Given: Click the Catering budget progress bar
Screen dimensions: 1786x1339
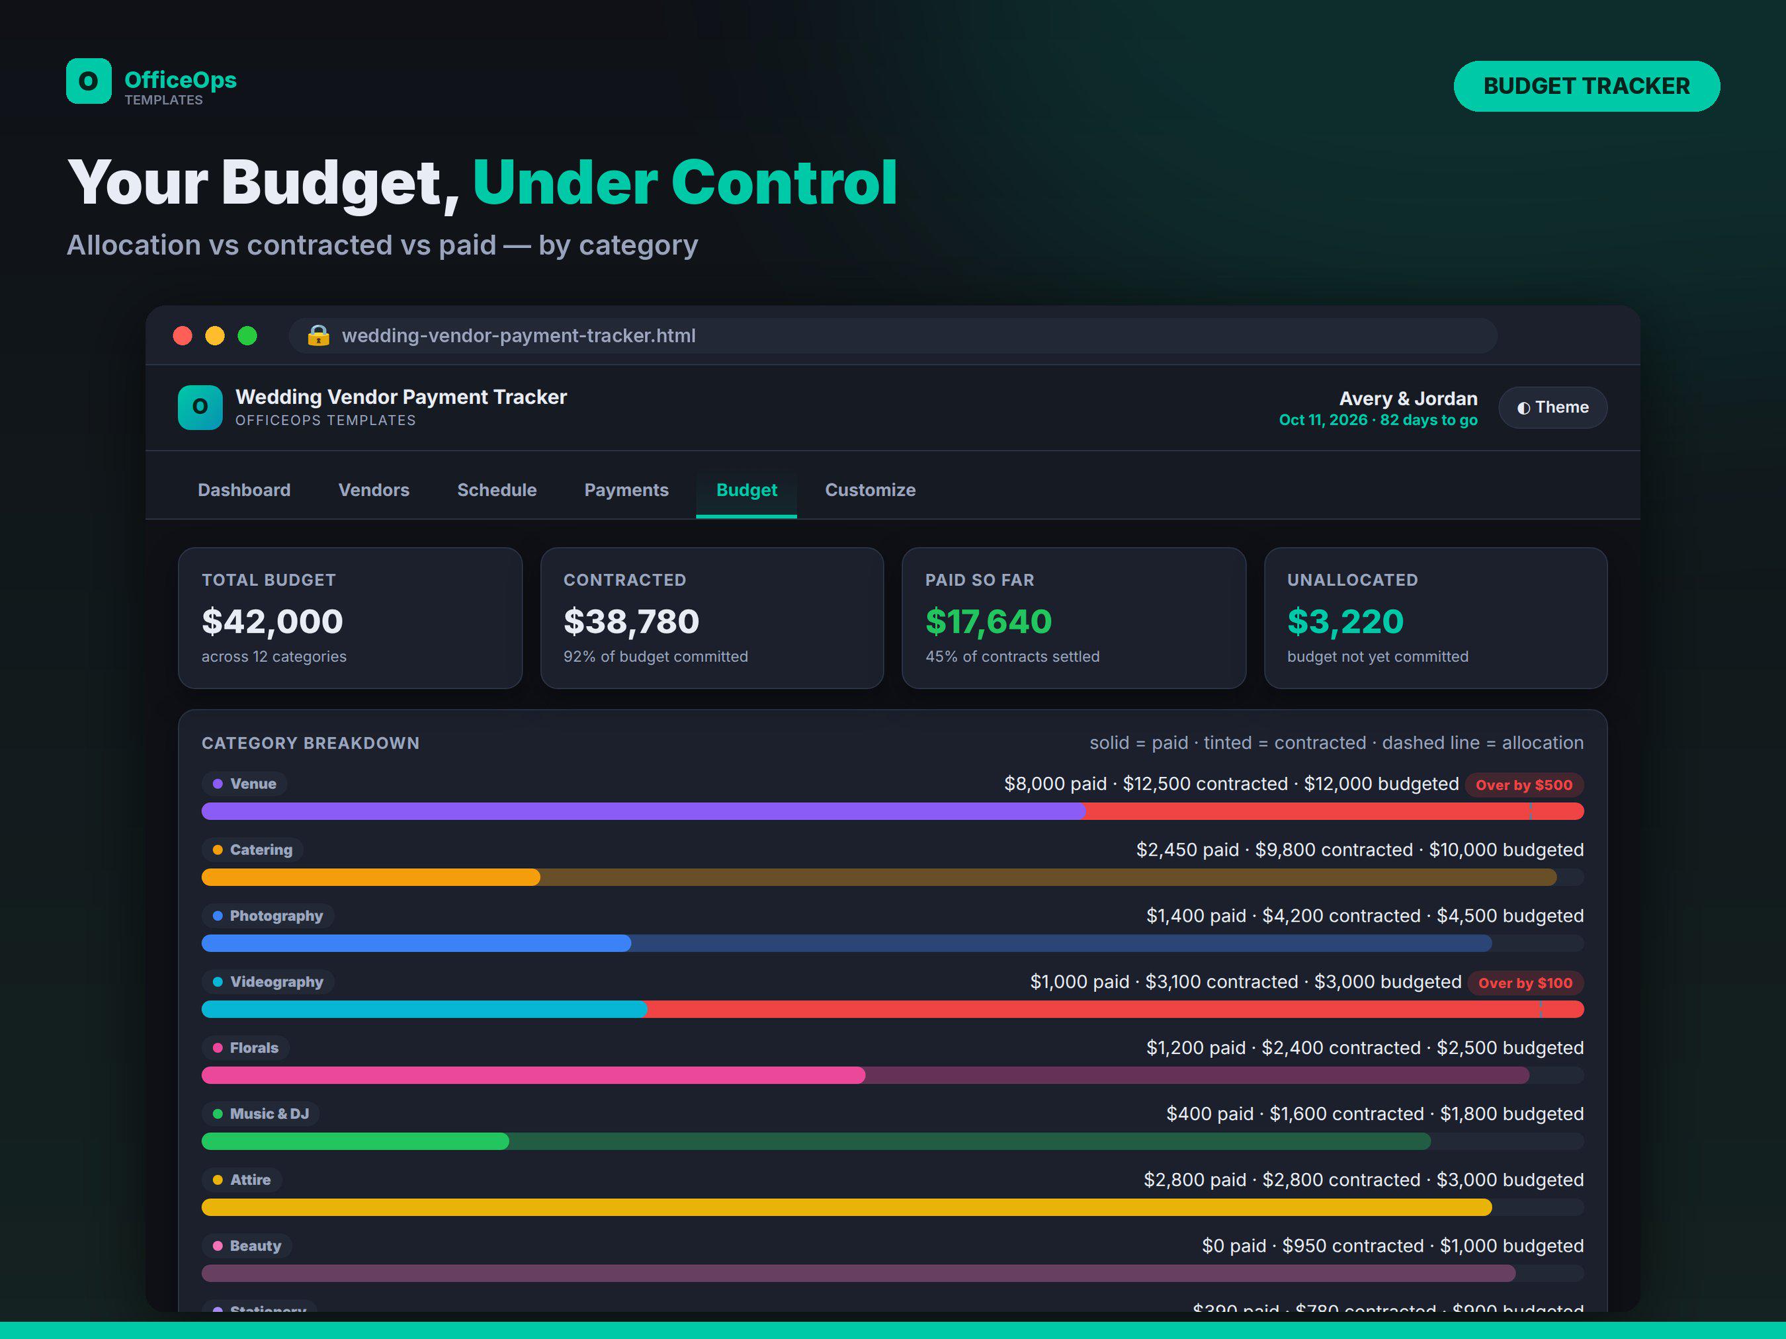Looking at the screenshot, I should pyautogui.click(x=893, y=877).
